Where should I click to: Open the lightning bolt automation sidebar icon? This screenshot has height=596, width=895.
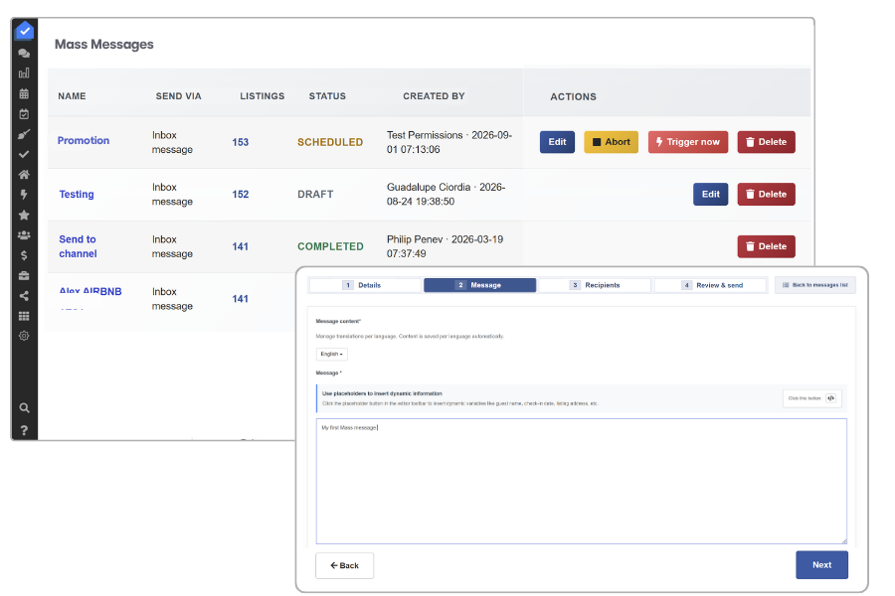(x=24, y=195)
